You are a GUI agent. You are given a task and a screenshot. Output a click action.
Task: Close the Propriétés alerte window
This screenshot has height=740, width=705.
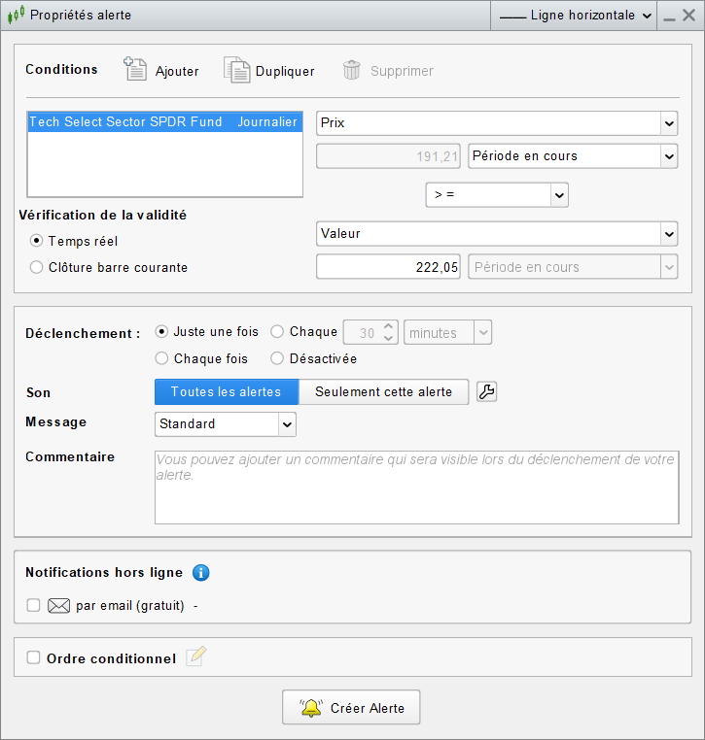[688, 16]
